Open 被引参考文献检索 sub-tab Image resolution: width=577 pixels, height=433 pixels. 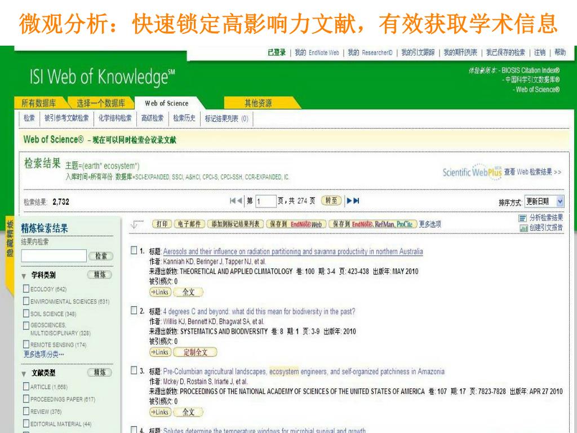tap(66, 118)
